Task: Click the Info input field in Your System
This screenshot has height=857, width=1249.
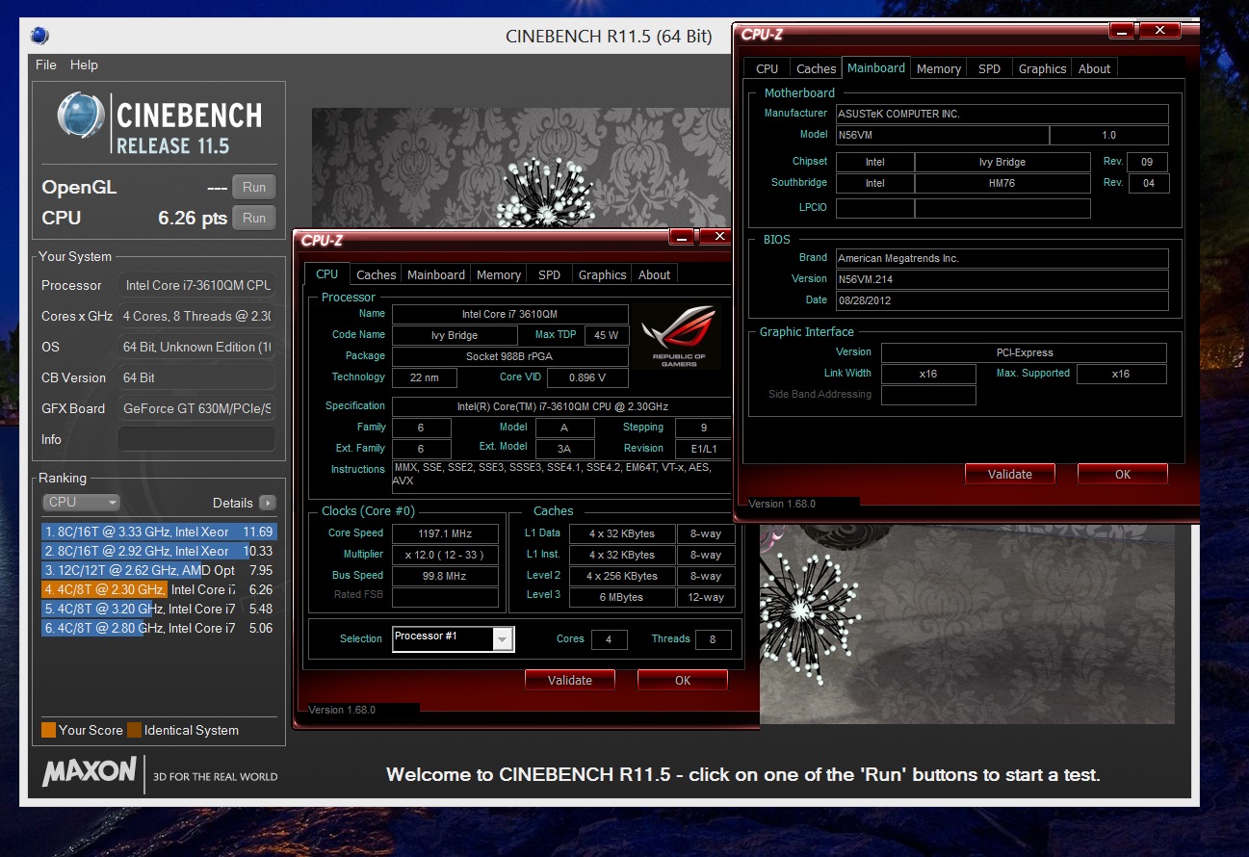Action: pyautogui.click(x=196, y=439)
